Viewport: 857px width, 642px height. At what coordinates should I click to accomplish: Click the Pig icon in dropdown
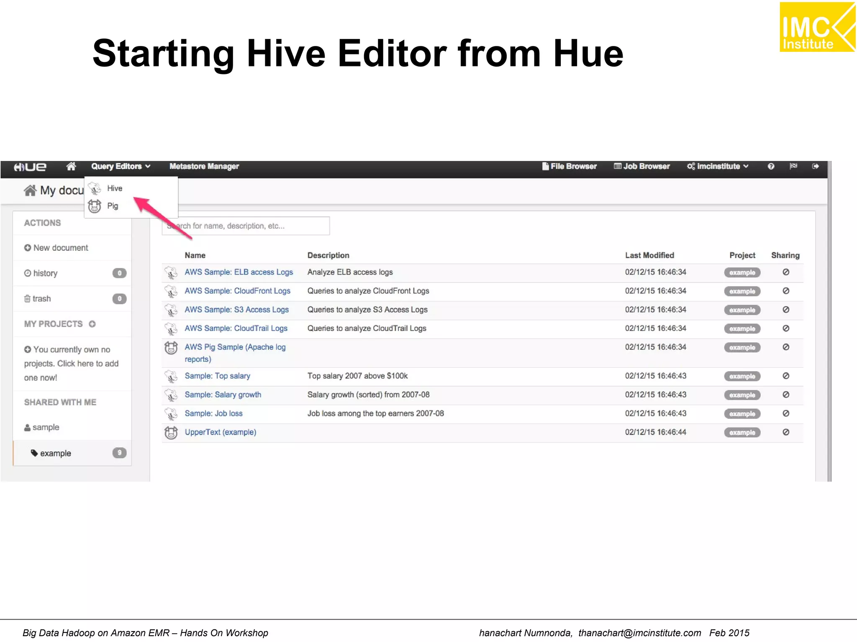[x=95, y=206]
